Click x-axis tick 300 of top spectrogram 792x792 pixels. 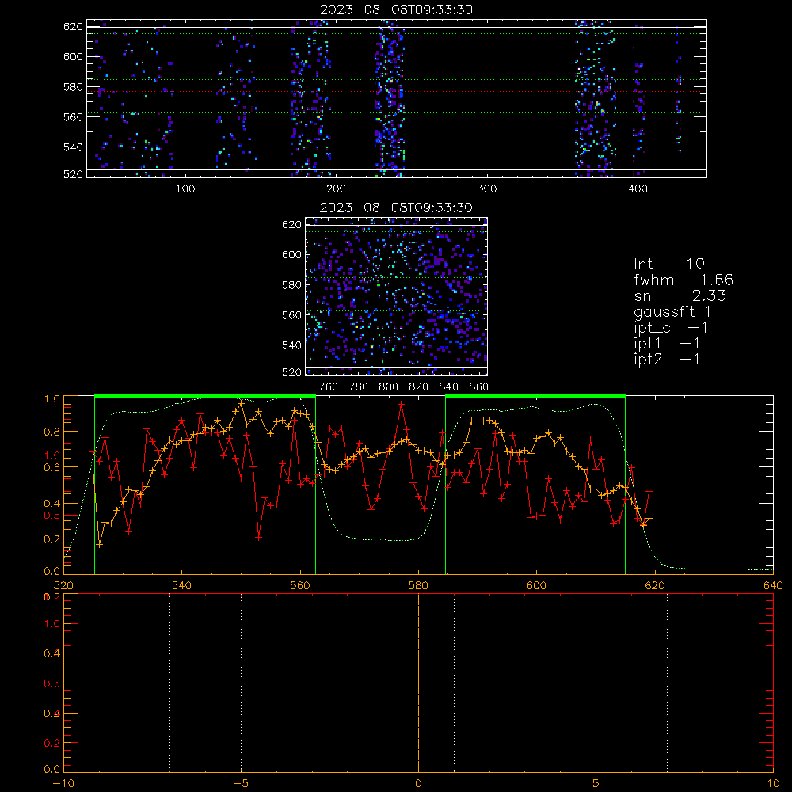pyautogui.click(x=487, y=189)
